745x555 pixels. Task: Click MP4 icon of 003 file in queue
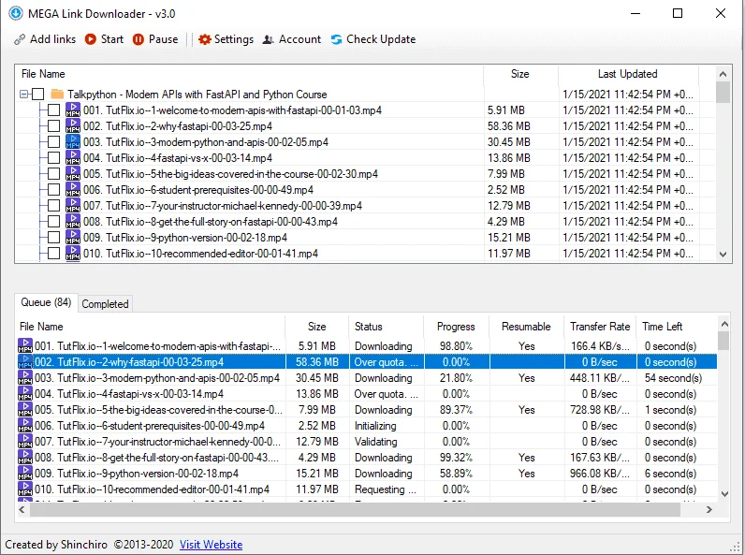25,377
